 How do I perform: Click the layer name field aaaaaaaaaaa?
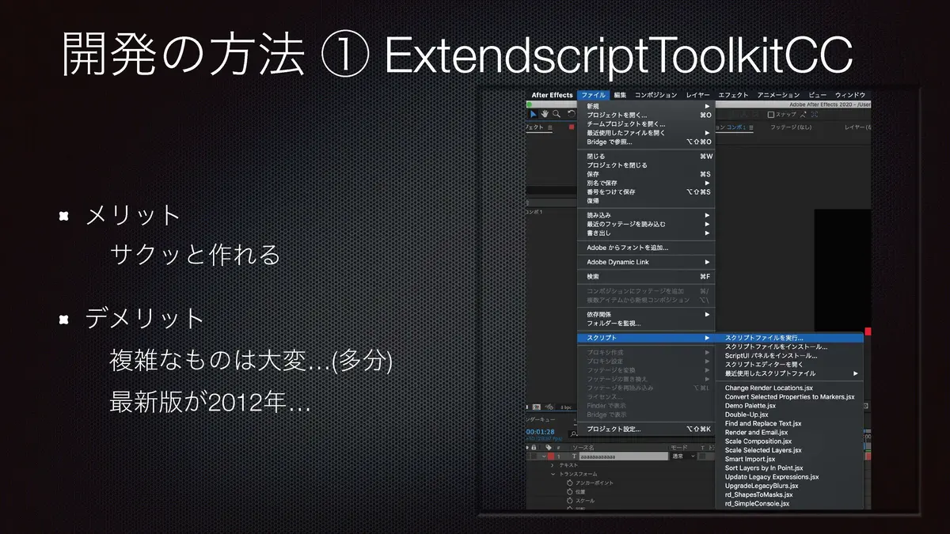623,456
